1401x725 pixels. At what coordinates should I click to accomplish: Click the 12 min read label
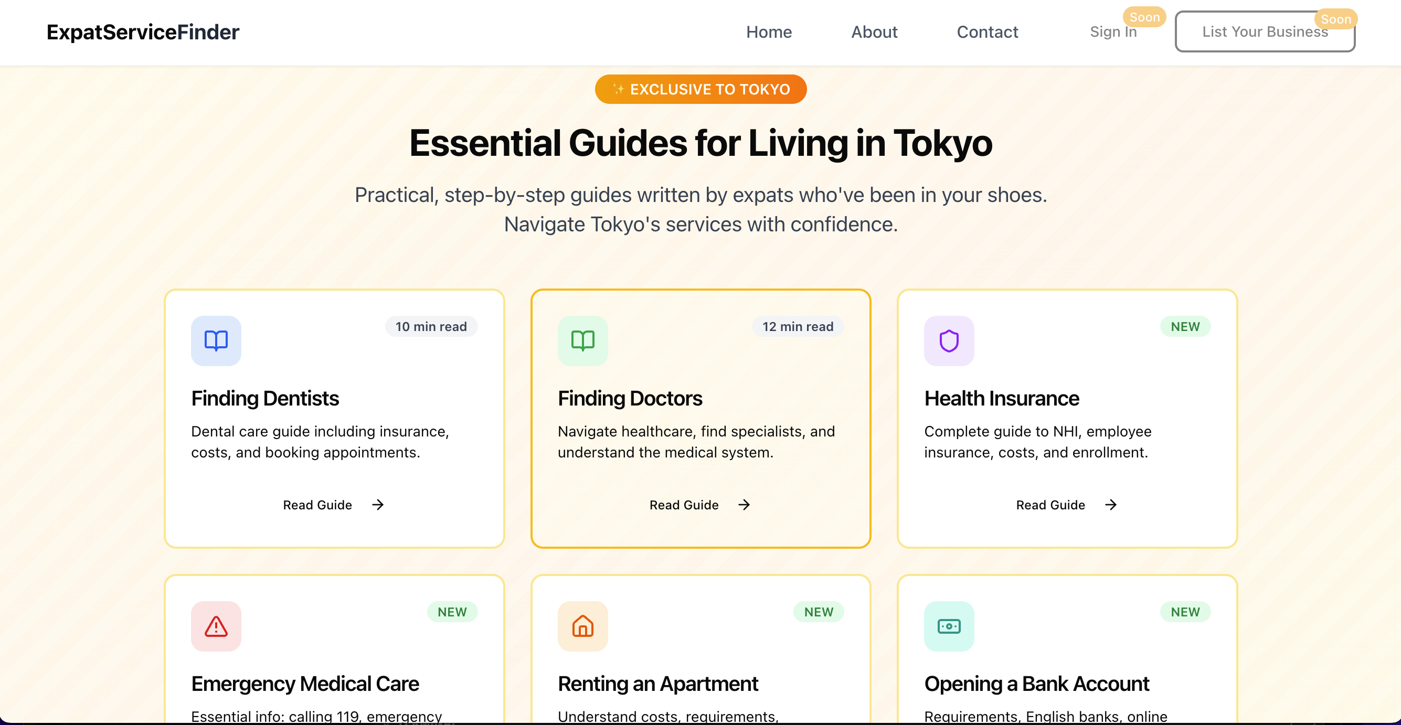click(797, 326)
